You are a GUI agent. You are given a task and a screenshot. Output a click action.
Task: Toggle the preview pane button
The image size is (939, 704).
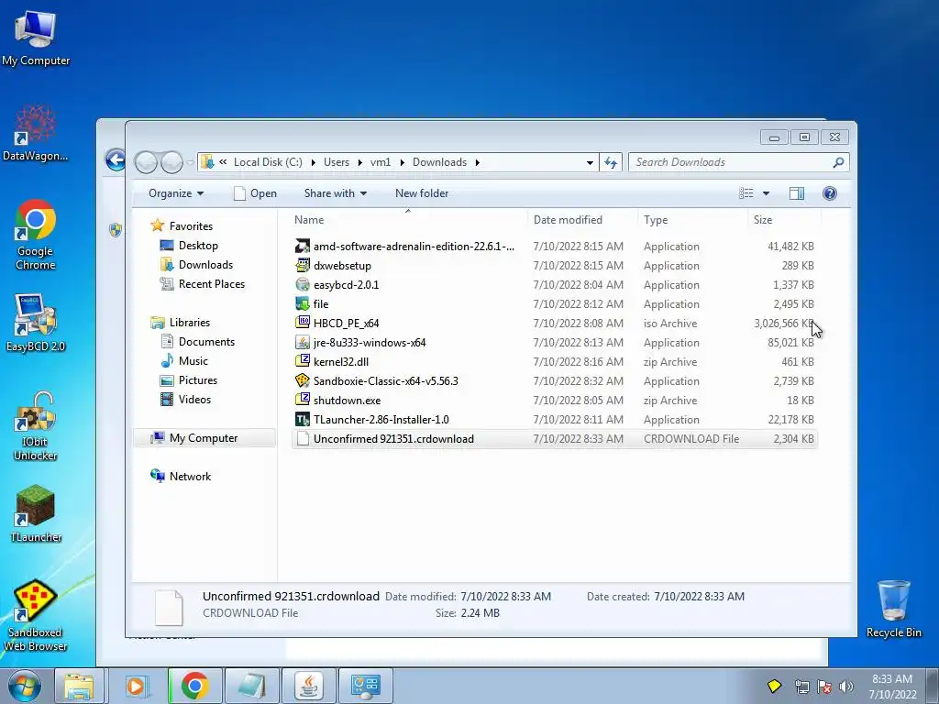[797, 193]
